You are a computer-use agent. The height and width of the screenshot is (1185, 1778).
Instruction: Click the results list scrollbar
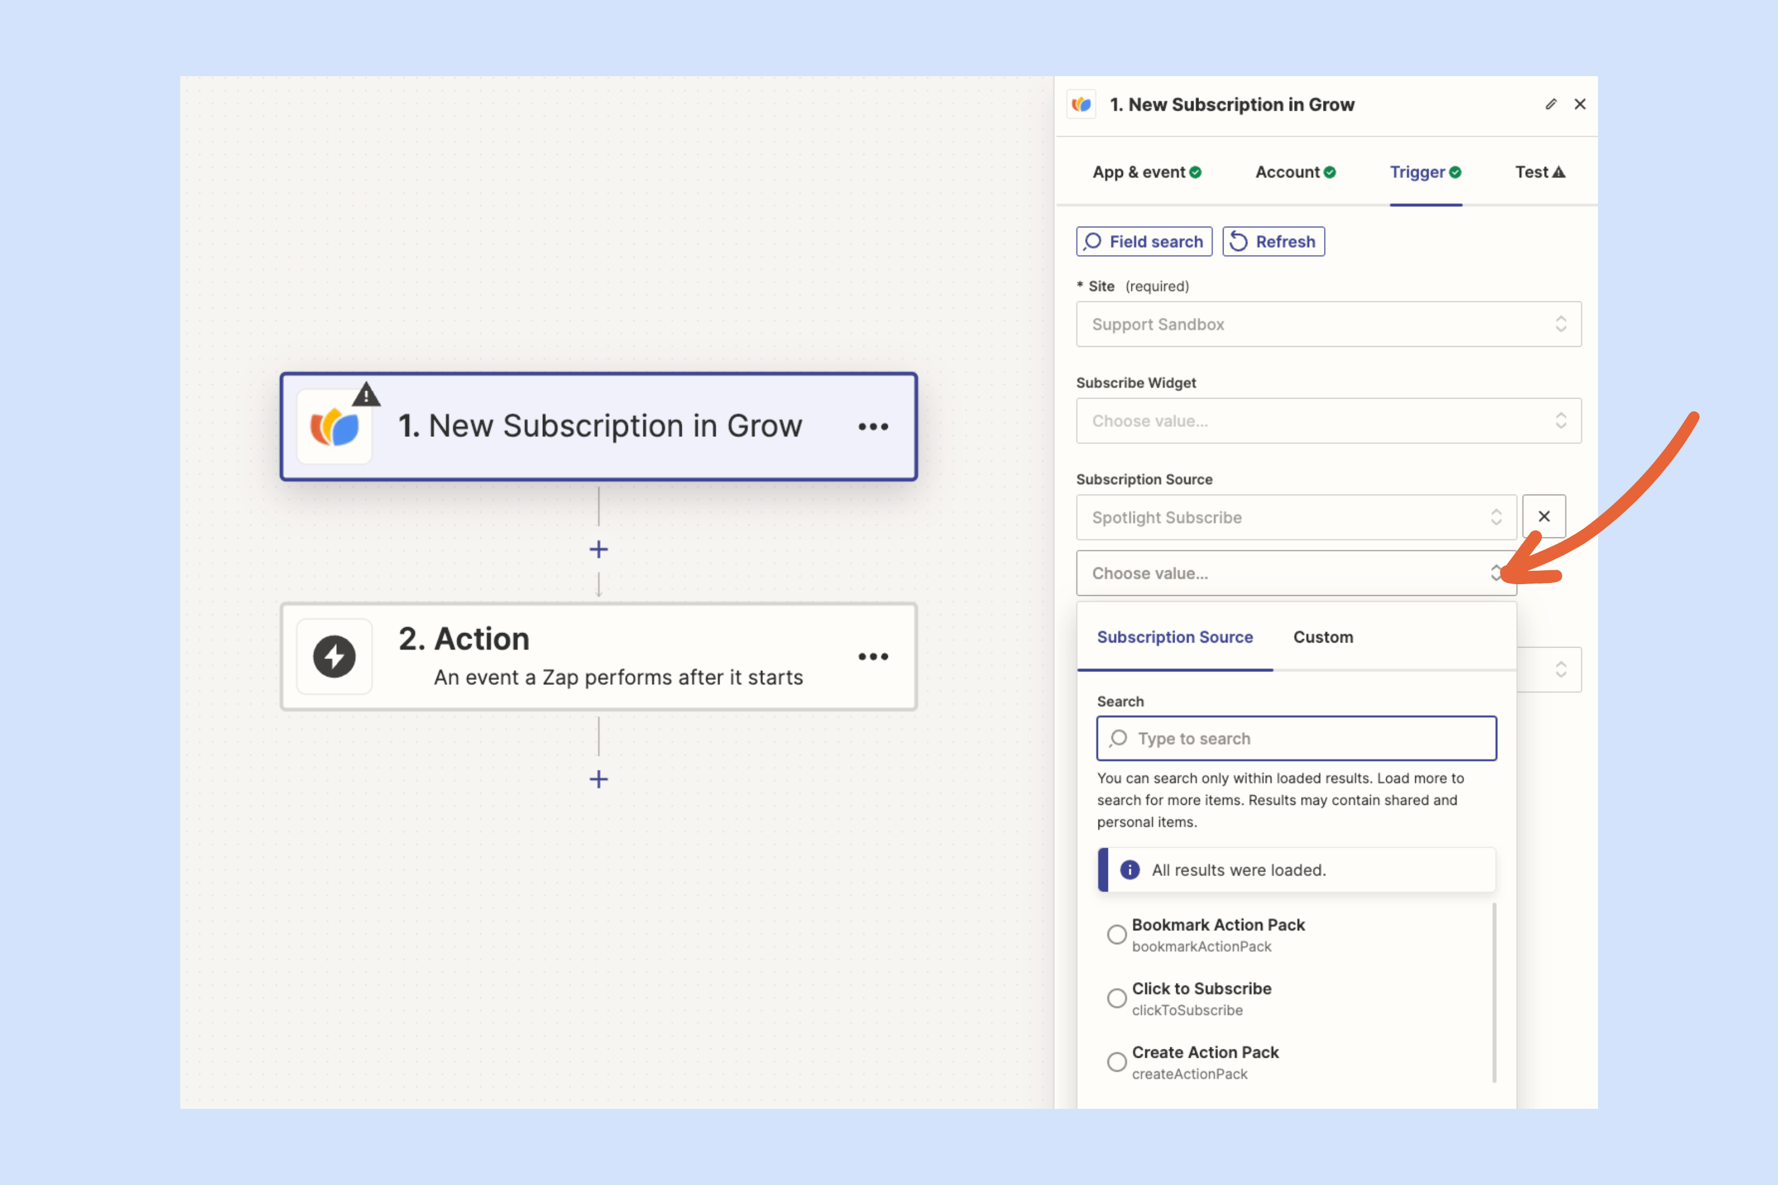[1494, 992]
